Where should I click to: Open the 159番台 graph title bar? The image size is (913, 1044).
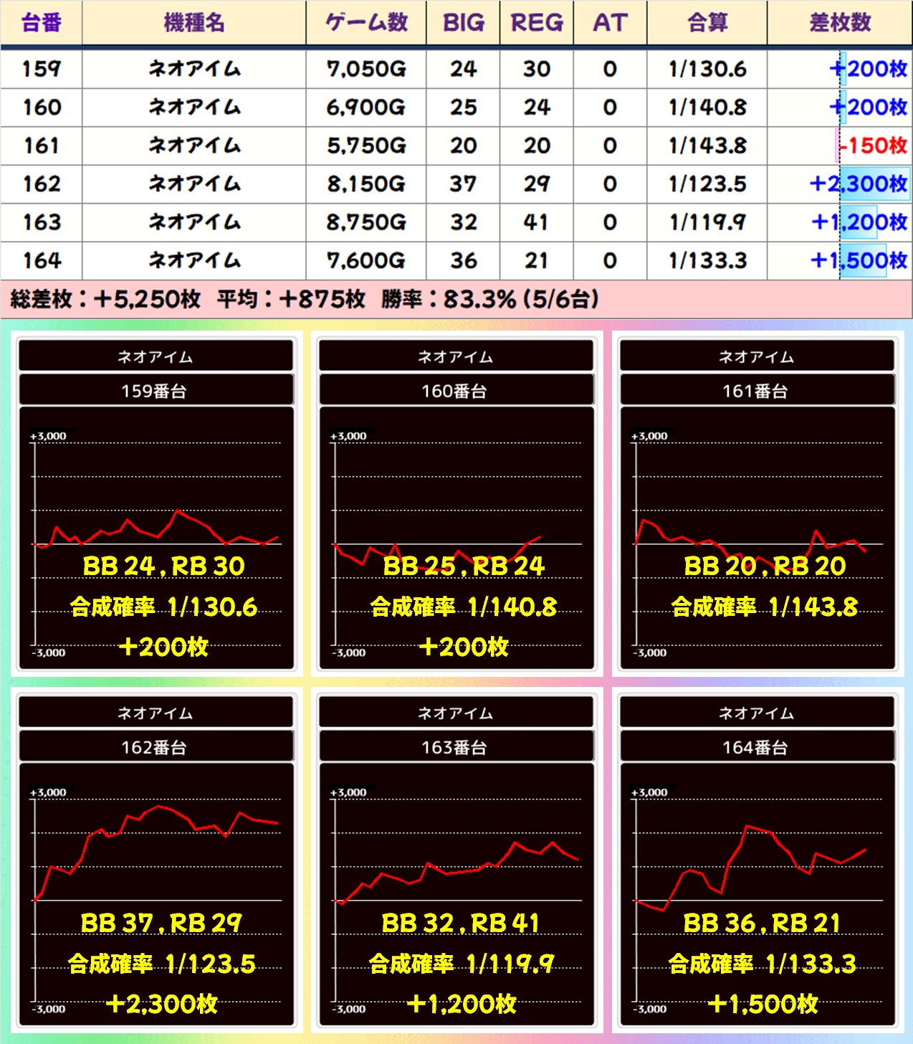(x=156, y=391)
